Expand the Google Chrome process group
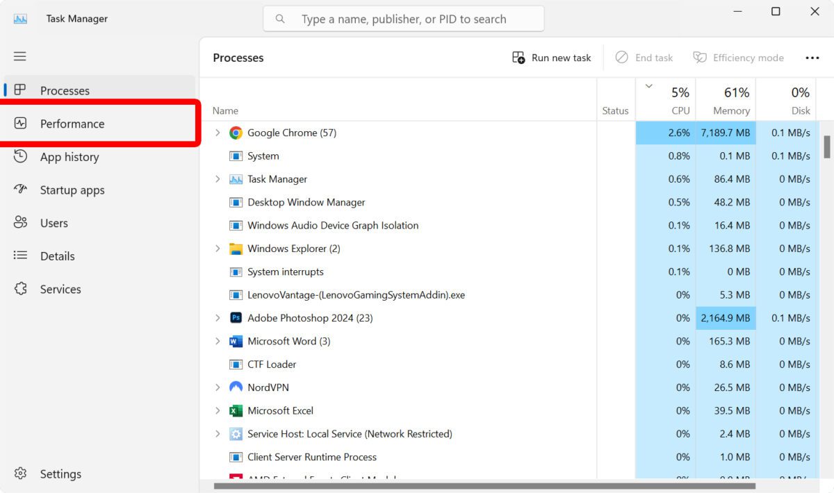834x493 pixels. point(218,133)
